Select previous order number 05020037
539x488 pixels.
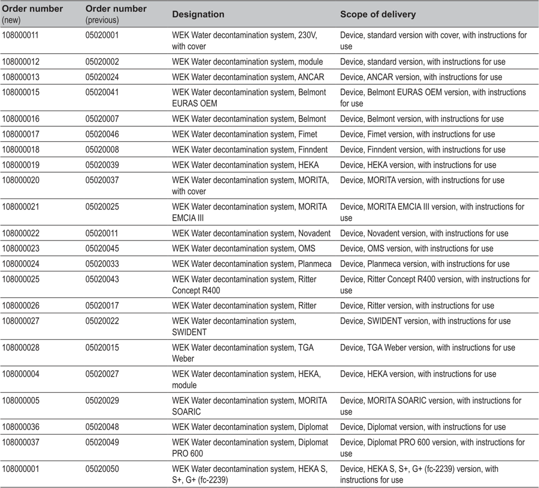(102, 180)
